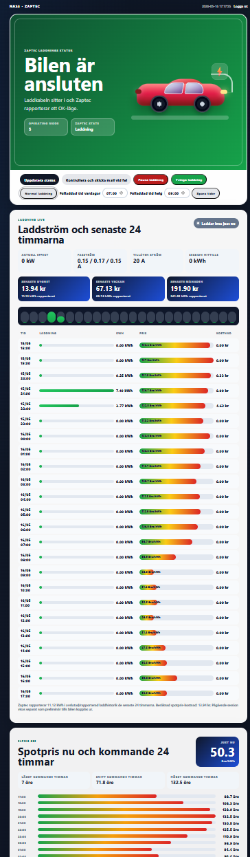
Task: Click the tall green bar in hourly strip
Action: (x=52, y=316)
